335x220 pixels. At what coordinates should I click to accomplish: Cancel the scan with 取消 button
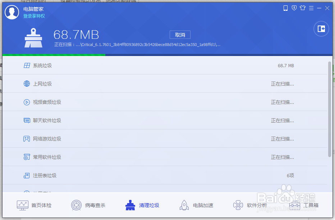[180, 35]
